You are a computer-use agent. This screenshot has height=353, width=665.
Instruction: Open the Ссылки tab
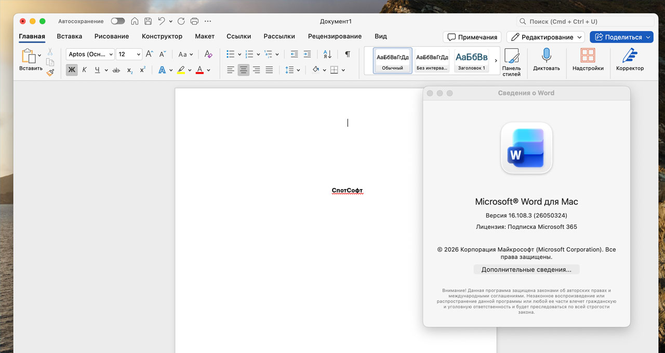pyautogui.click(x=239, y=36)
